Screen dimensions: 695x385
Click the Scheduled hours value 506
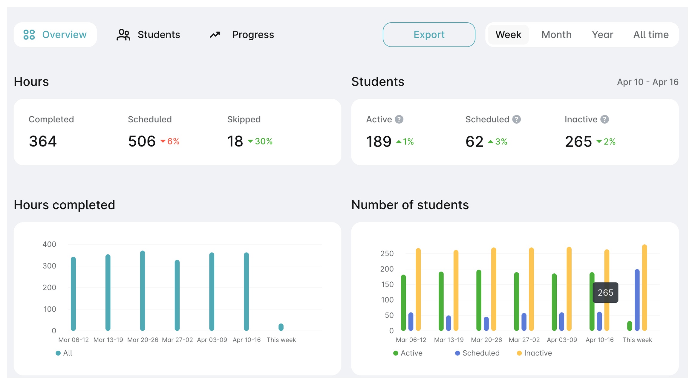(142, 141)
